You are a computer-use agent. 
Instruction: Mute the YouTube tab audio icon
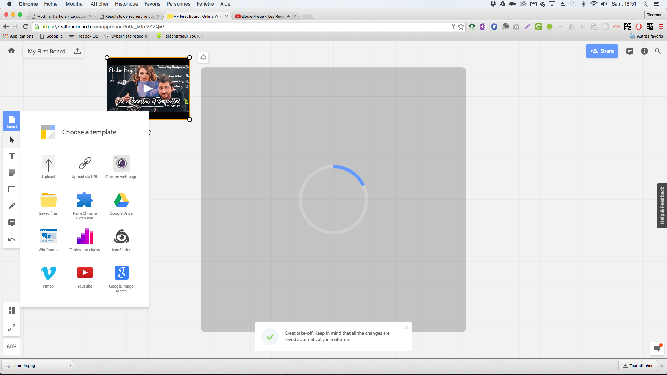(x=288, y=16)
